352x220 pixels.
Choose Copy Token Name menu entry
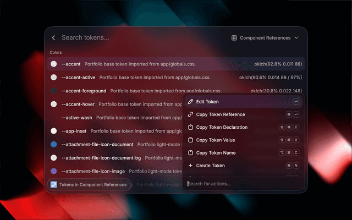pyautogui.click(x=243, y=153)
